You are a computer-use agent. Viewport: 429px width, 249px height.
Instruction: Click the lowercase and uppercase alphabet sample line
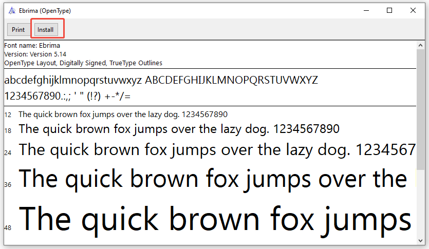[x=161, y=80]
